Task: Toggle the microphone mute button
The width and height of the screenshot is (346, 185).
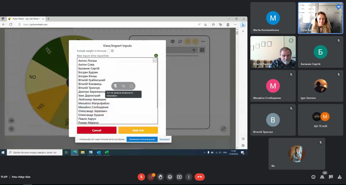Action: (141, 177)
